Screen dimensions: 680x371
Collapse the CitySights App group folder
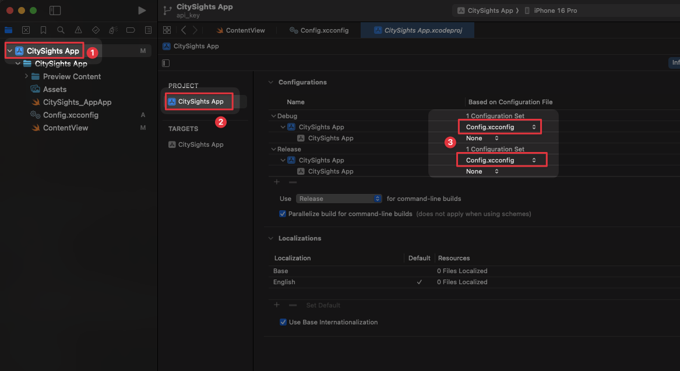[18, 63]
